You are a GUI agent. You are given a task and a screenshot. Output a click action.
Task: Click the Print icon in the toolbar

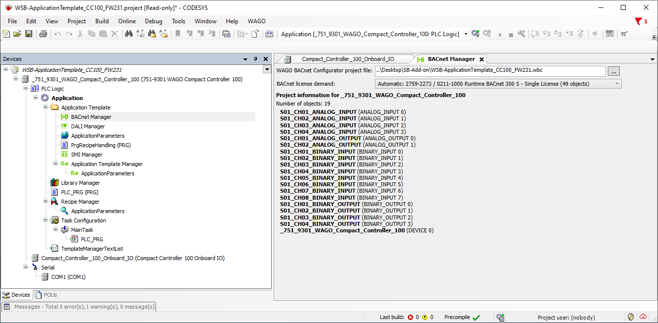[x=43, y=34]
